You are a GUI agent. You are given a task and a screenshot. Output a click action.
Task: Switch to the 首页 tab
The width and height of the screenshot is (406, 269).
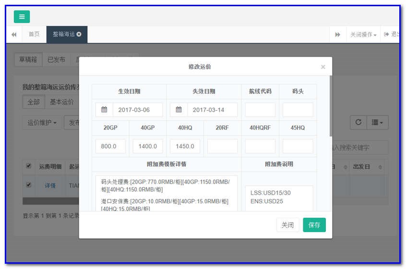pos(34,34)
